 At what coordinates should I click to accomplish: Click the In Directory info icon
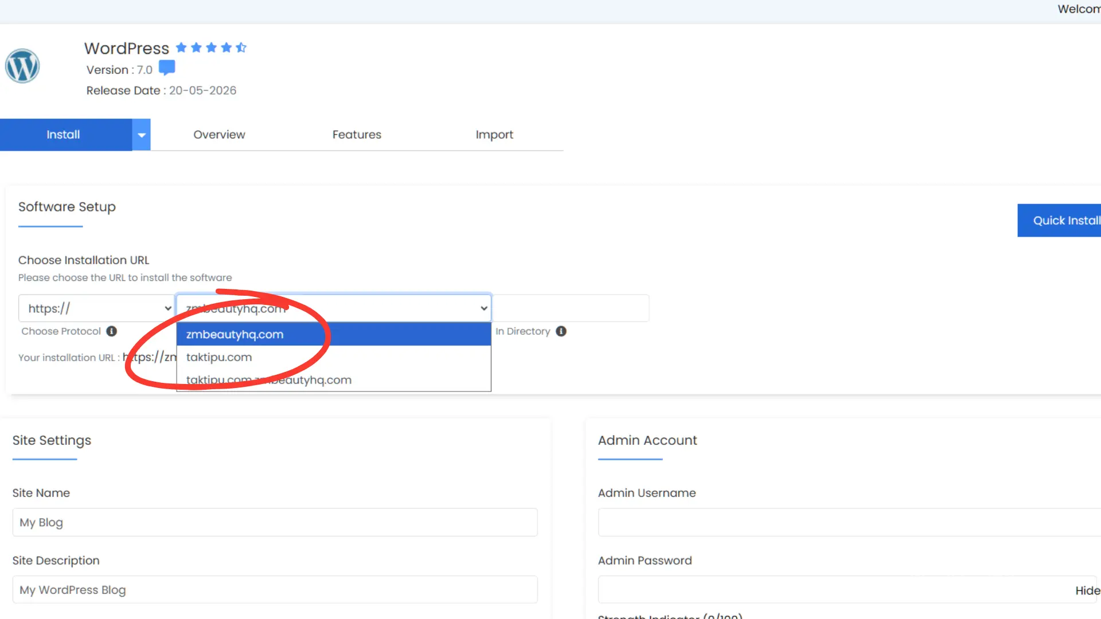[x=561, y=331]
